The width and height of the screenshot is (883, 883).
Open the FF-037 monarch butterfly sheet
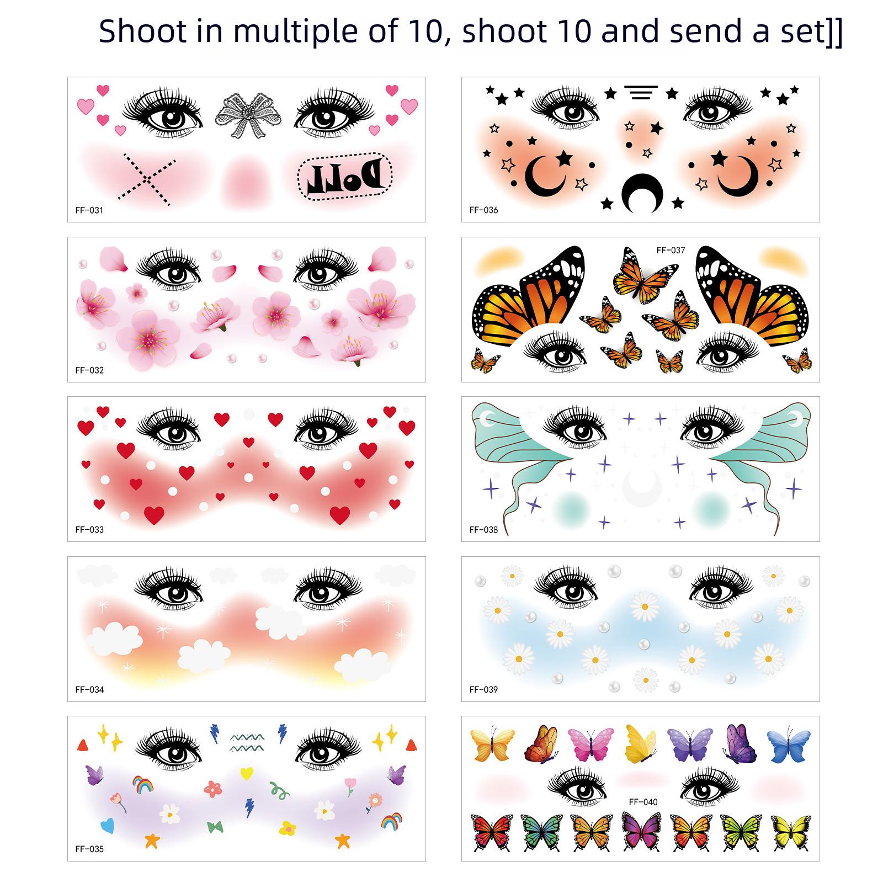point(641,310)
